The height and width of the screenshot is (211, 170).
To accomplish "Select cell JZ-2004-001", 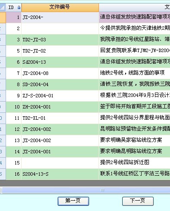I will coord(60,152).
